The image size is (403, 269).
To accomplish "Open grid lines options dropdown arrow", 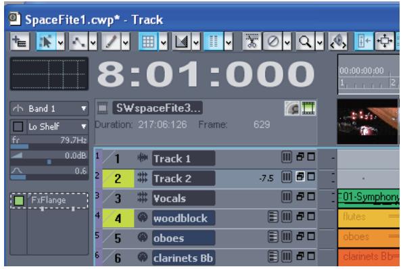I will [229, 41].
